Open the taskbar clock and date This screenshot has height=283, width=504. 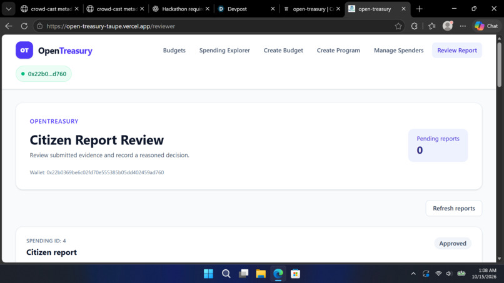click(x=484, y=274)
